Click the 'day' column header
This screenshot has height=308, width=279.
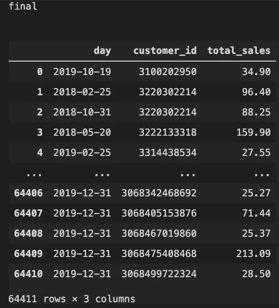[102, 51]
